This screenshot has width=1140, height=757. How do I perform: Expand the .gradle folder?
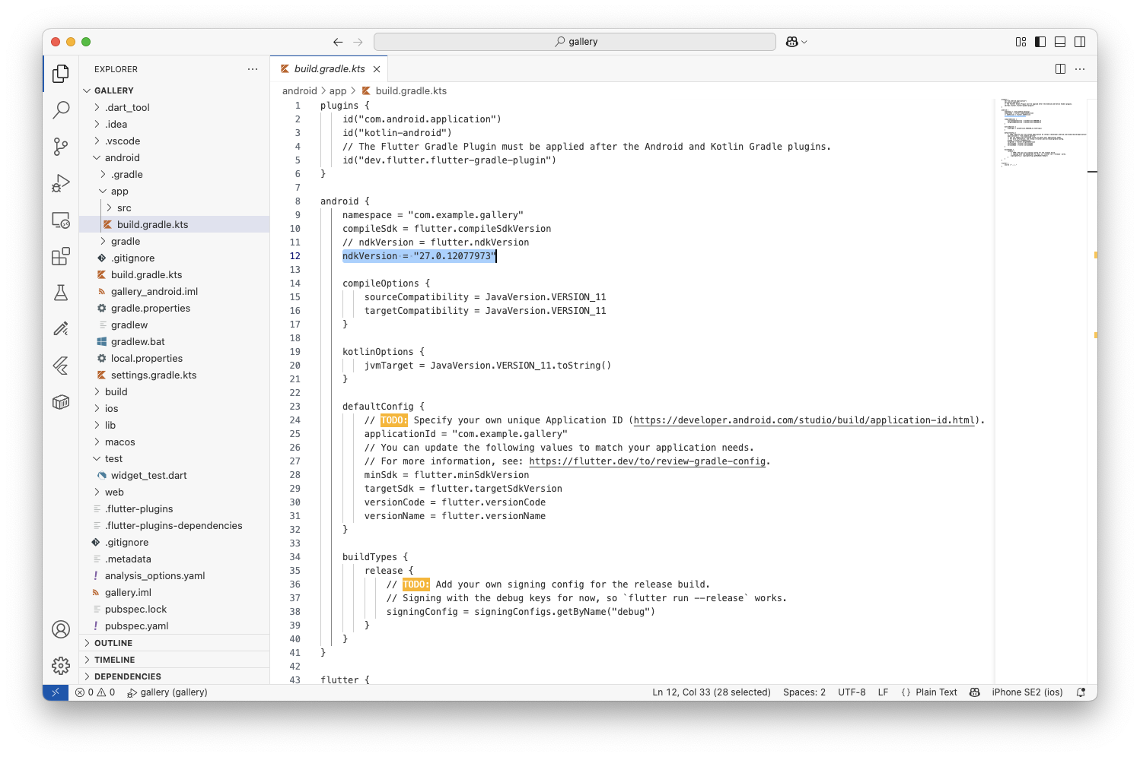point(174,174)
